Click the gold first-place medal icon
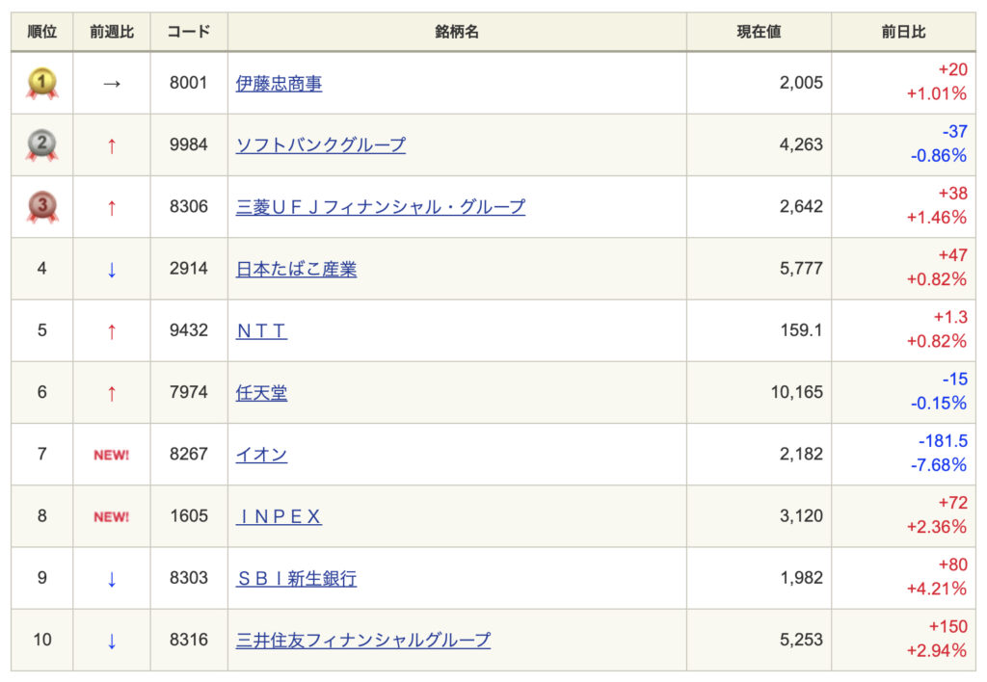987x682 pixels. pyautogui.click(x=41, y=84)
